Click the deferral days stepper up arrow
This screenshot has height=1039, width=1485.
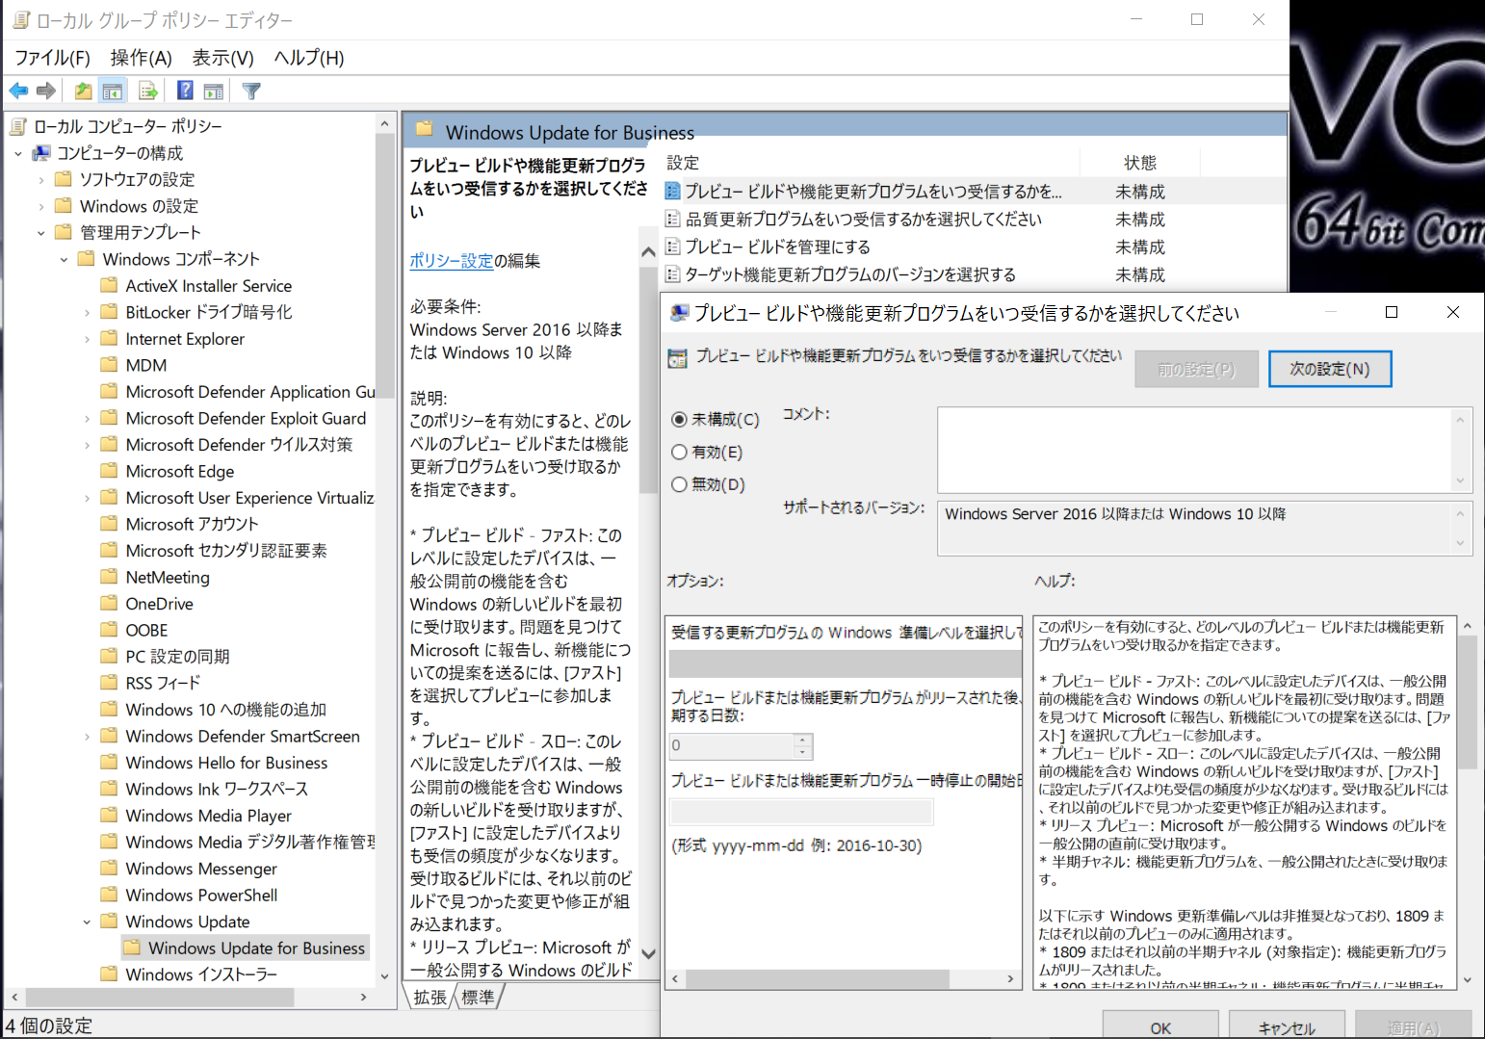(802, 740)
